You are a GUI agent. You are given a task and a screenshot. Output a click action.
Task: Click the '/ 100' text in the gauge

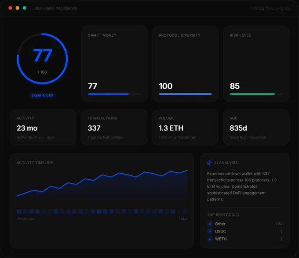pyautogui.click(x=42, y=72)
